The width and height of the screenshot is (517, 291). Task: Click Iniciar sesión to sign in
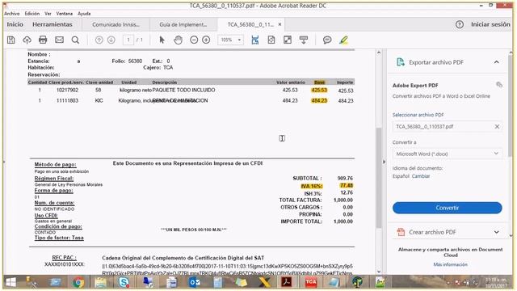pyautogui.click(x=490, y=24)
